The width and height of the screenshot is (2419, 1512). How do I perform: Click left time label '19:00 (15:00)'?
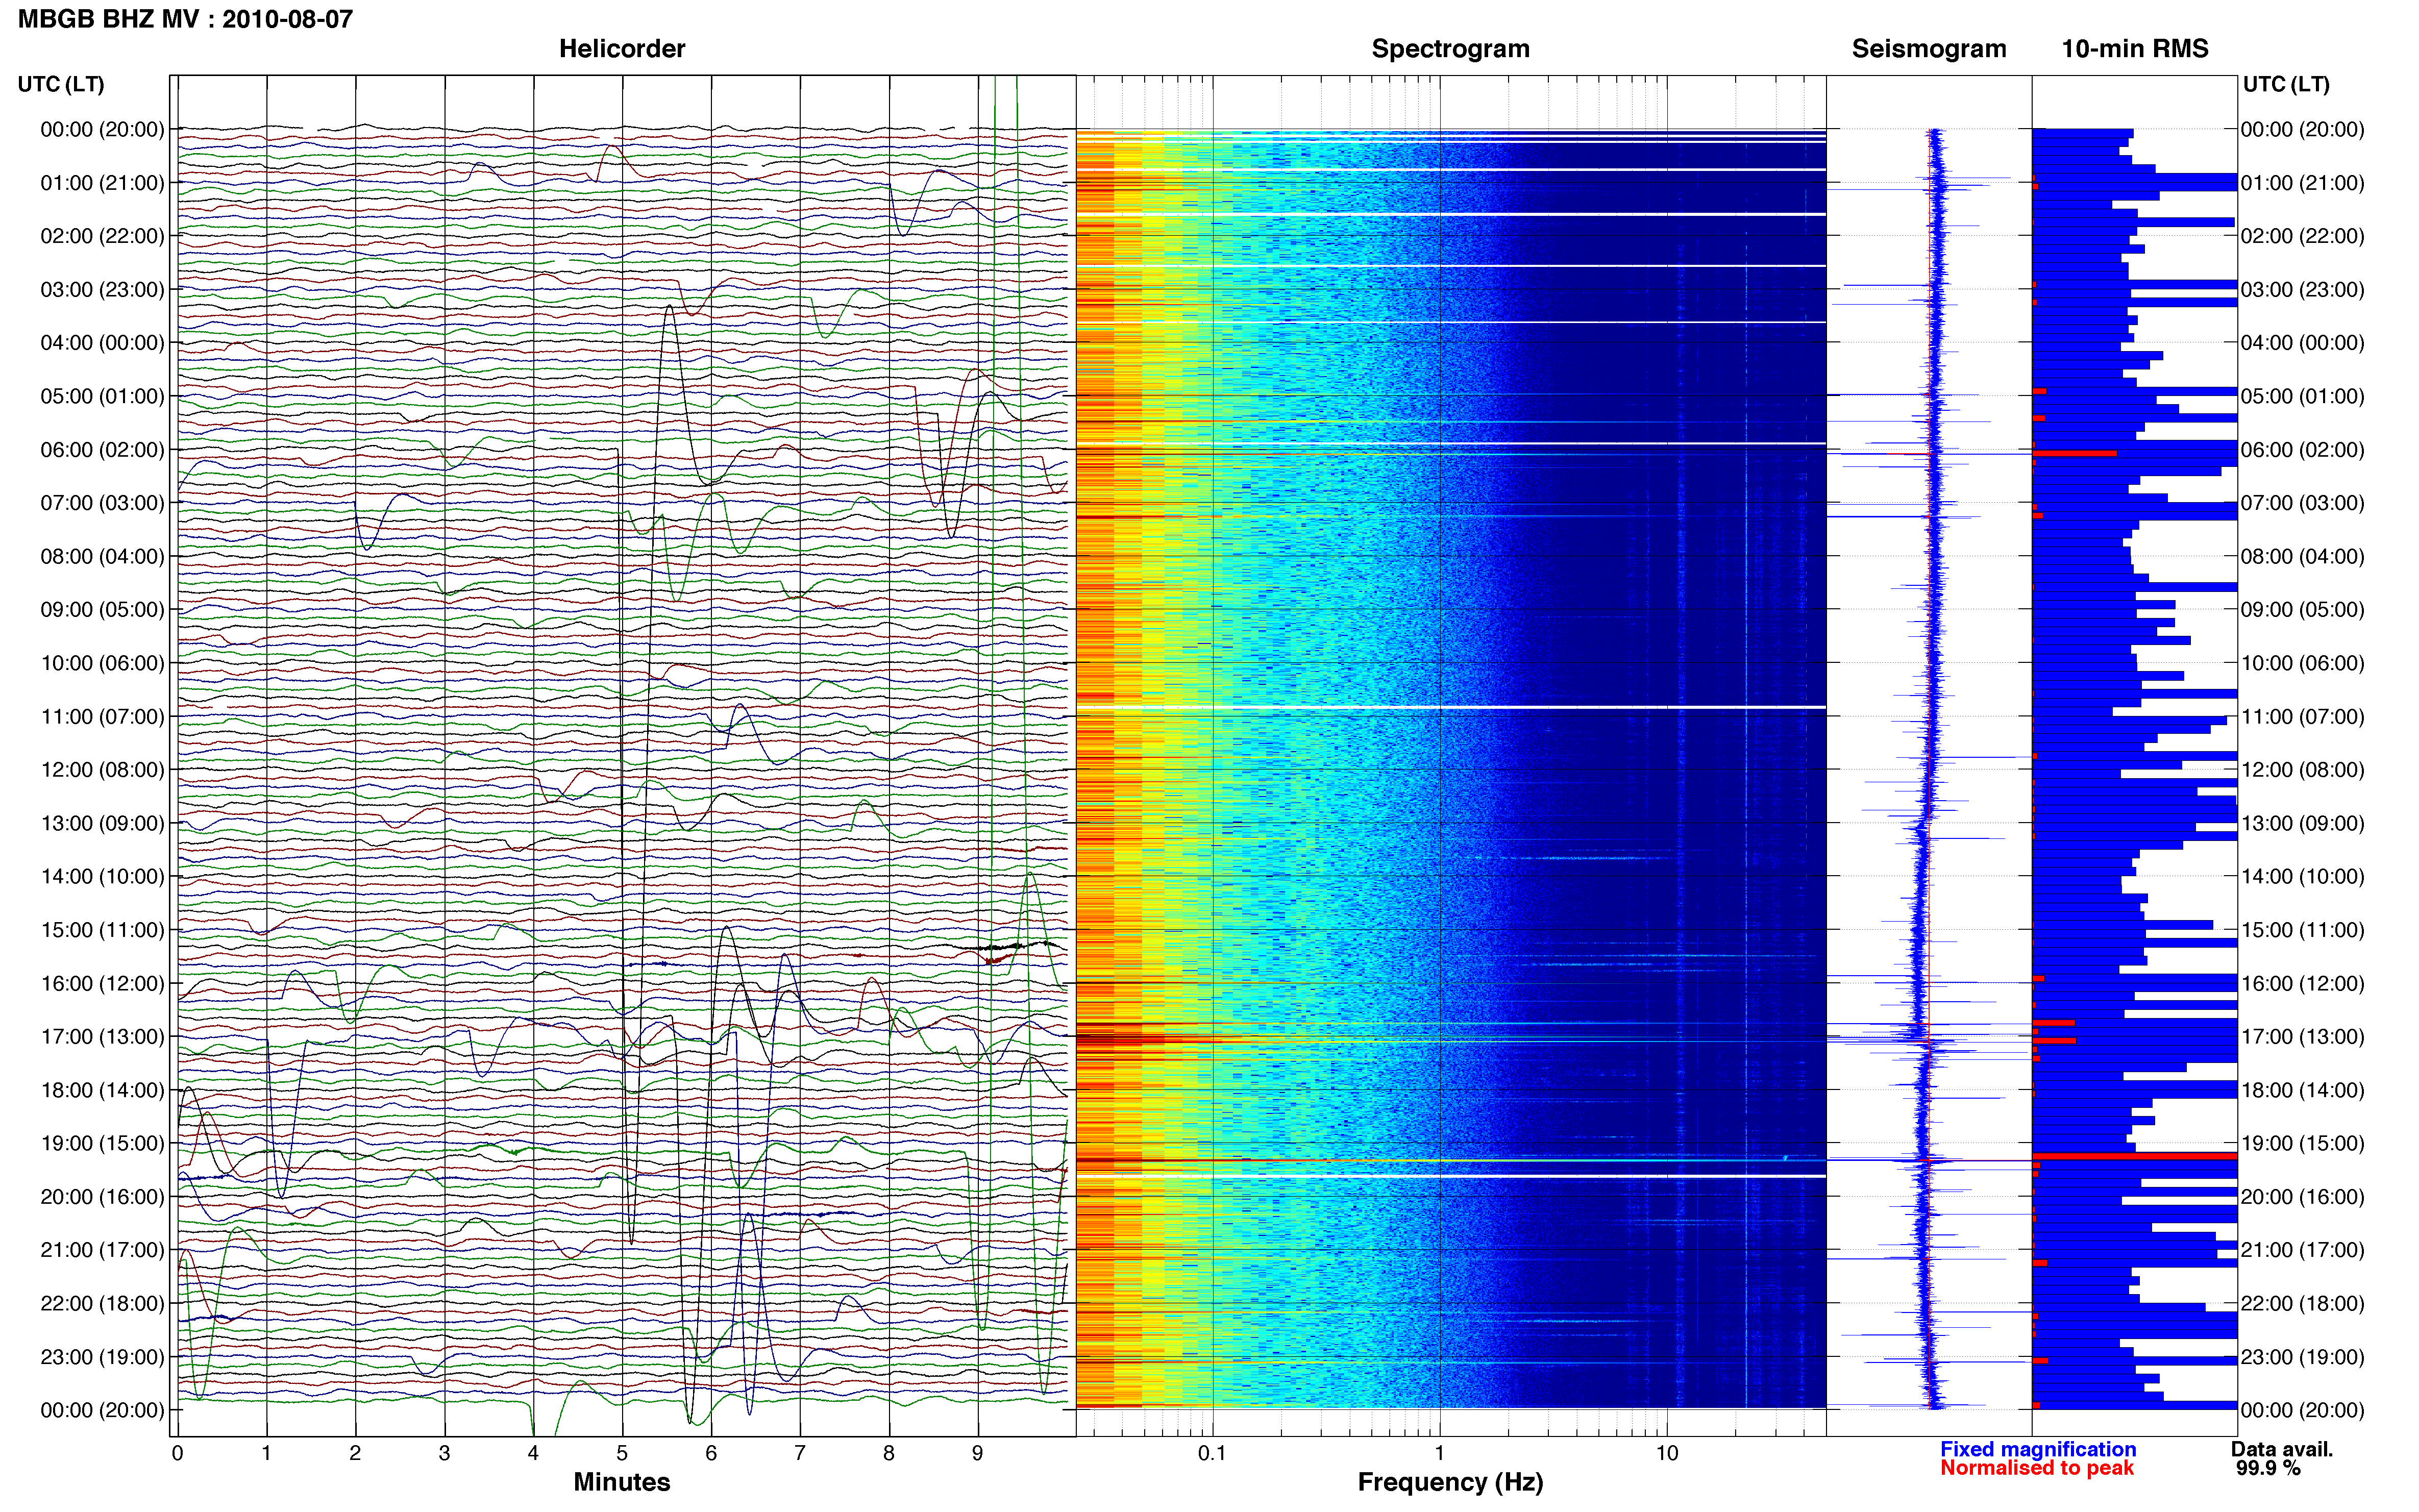[x=102, y=1143]
